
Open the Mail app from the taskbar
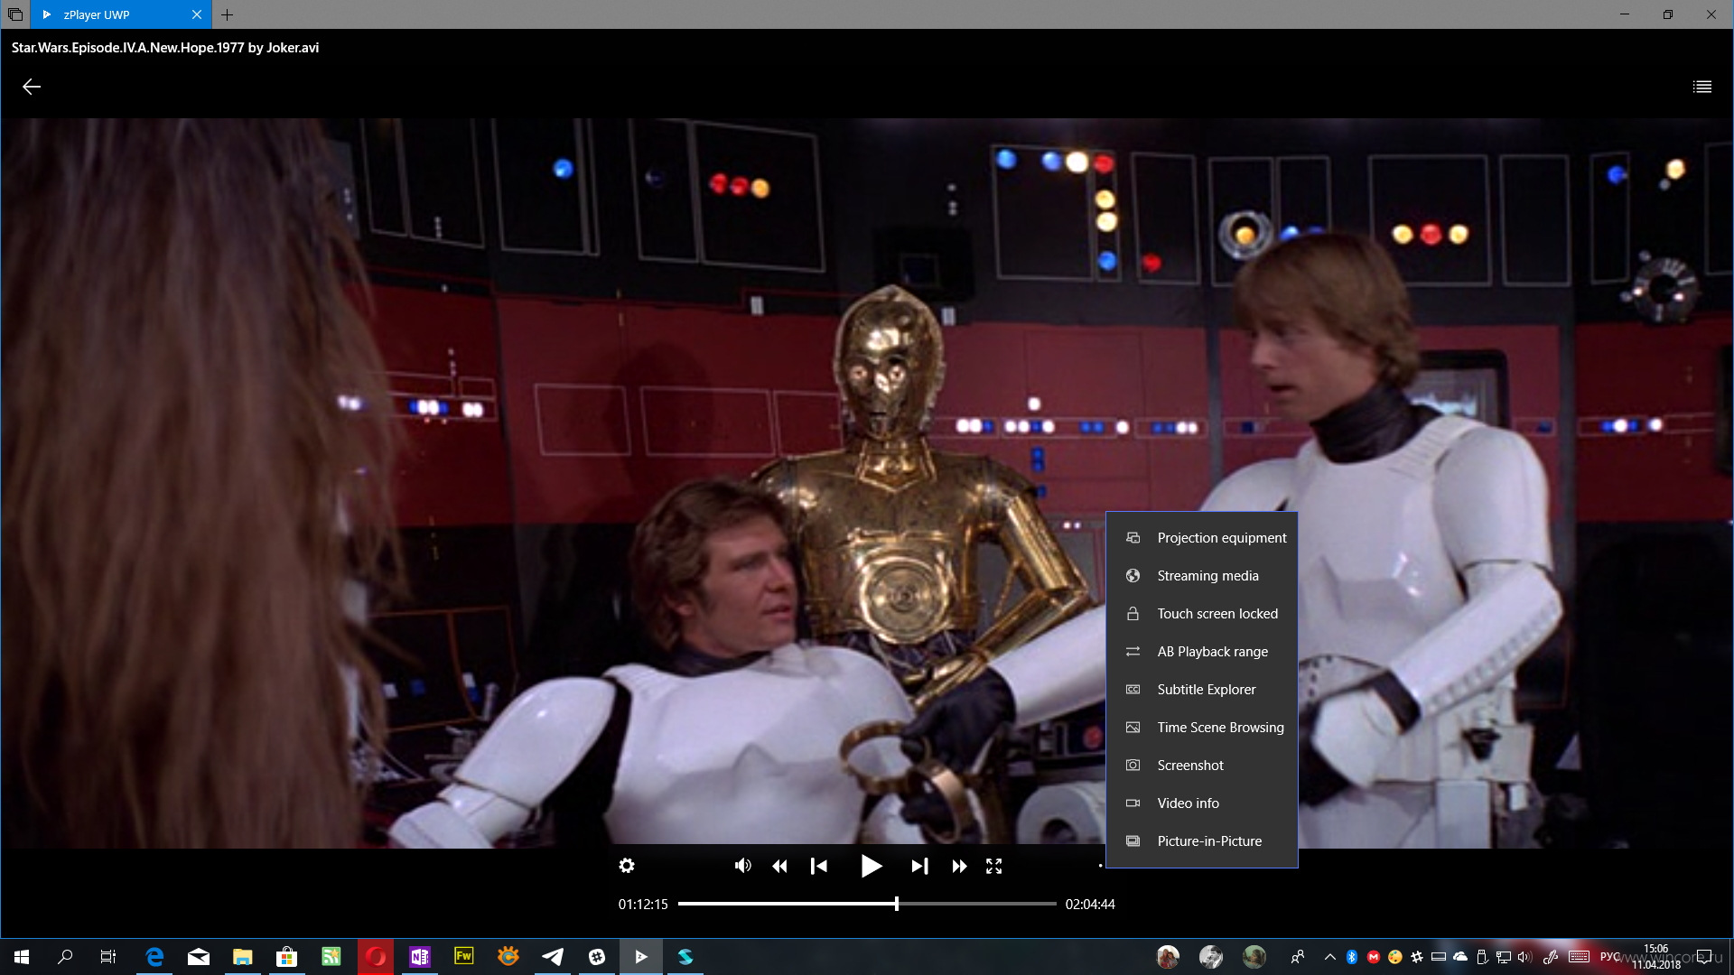pyautogui.click(x=199, y=957)
